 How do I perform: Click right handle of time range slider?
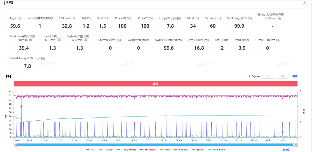[295, 145]
